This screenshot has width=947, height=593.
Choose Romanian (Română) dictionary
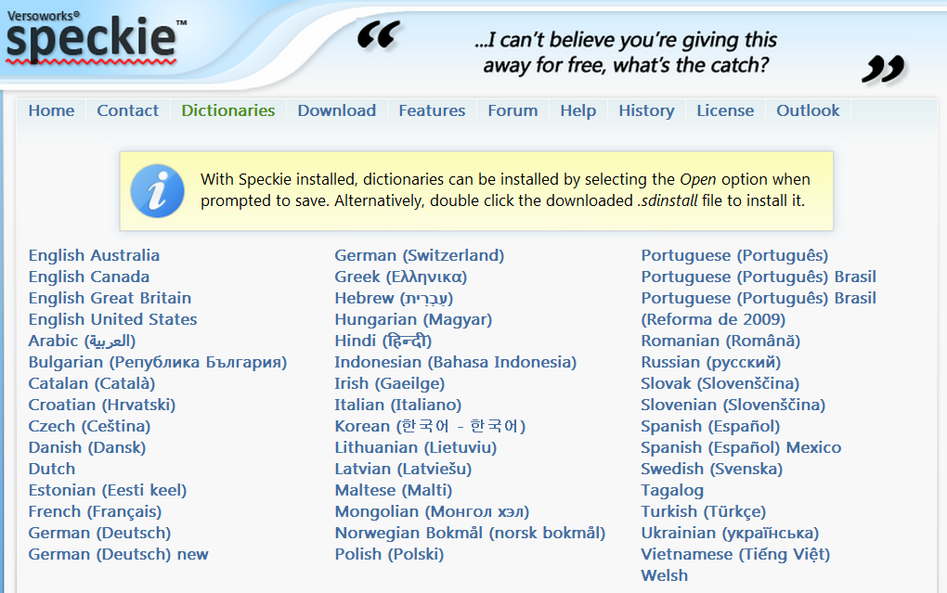tap(720, 342)
